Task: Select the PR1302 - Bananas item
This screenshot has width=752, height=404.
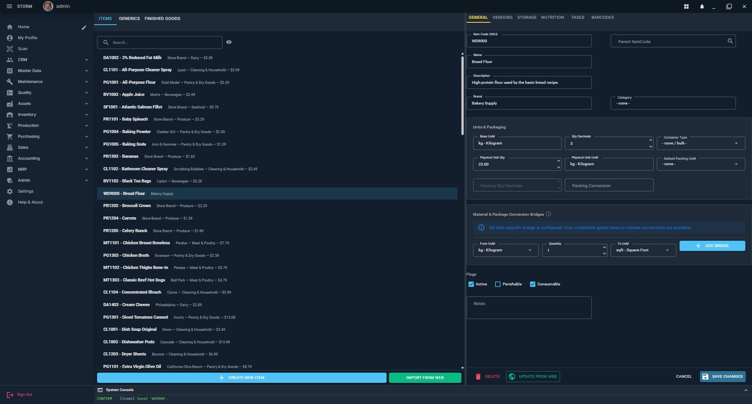Action: point(277,157)
